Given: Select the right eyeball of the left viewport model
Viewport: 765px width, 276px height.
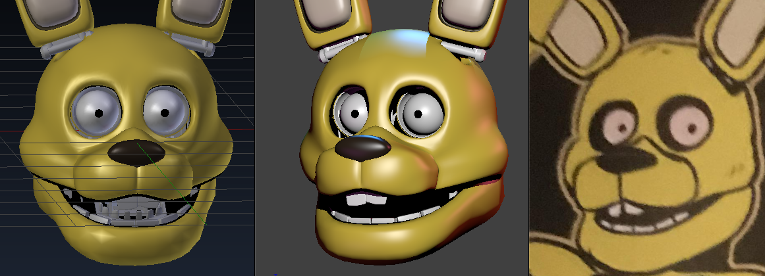Looking at the screenshot, I should click(x=166, y=111).
